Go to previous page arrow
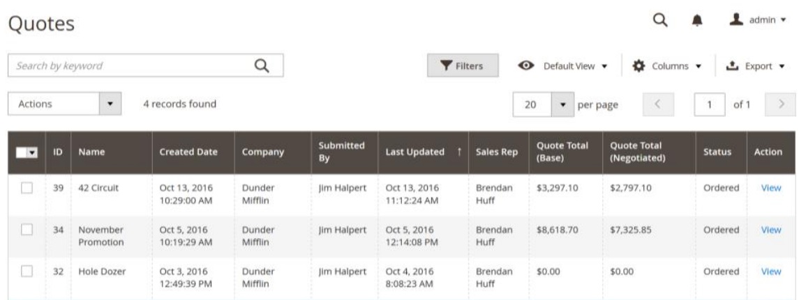The width and height of the screenshot is (799, 300). [657, 104]
